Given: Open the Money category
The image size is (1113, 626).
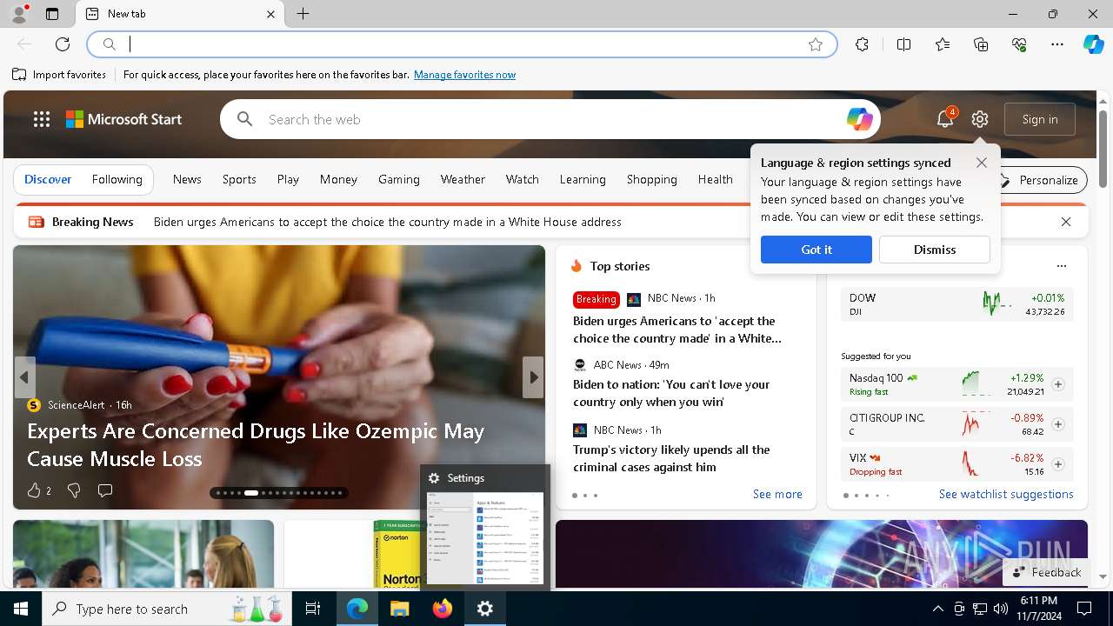Looking at the screenshot, I should pos(338,179).
